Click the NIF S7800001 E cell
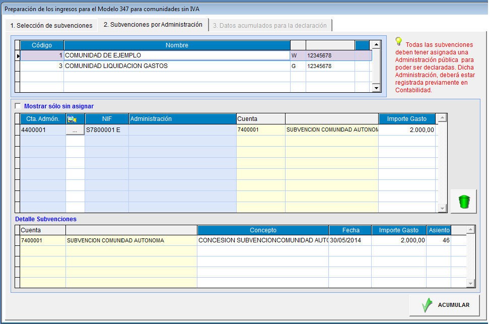 106,130
